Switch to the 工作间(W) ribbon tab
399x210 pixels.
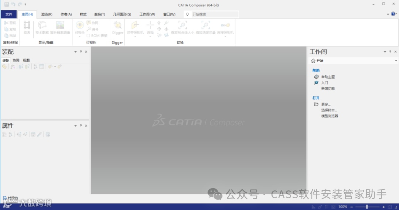(x=147, y=14)
